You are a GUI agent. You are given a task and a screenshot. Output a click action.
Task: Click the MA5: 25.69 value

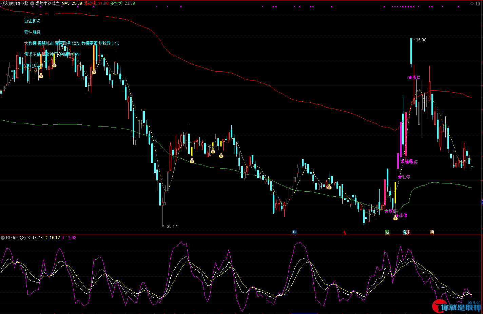click(72, 3)
